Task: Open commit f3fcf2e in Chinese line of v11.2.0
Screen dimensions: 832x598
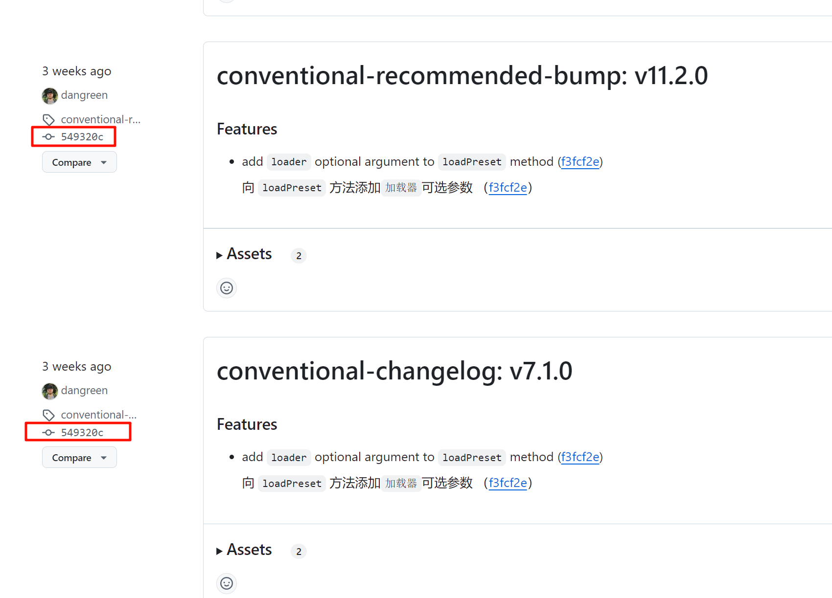Action: [x=508, y=188]
